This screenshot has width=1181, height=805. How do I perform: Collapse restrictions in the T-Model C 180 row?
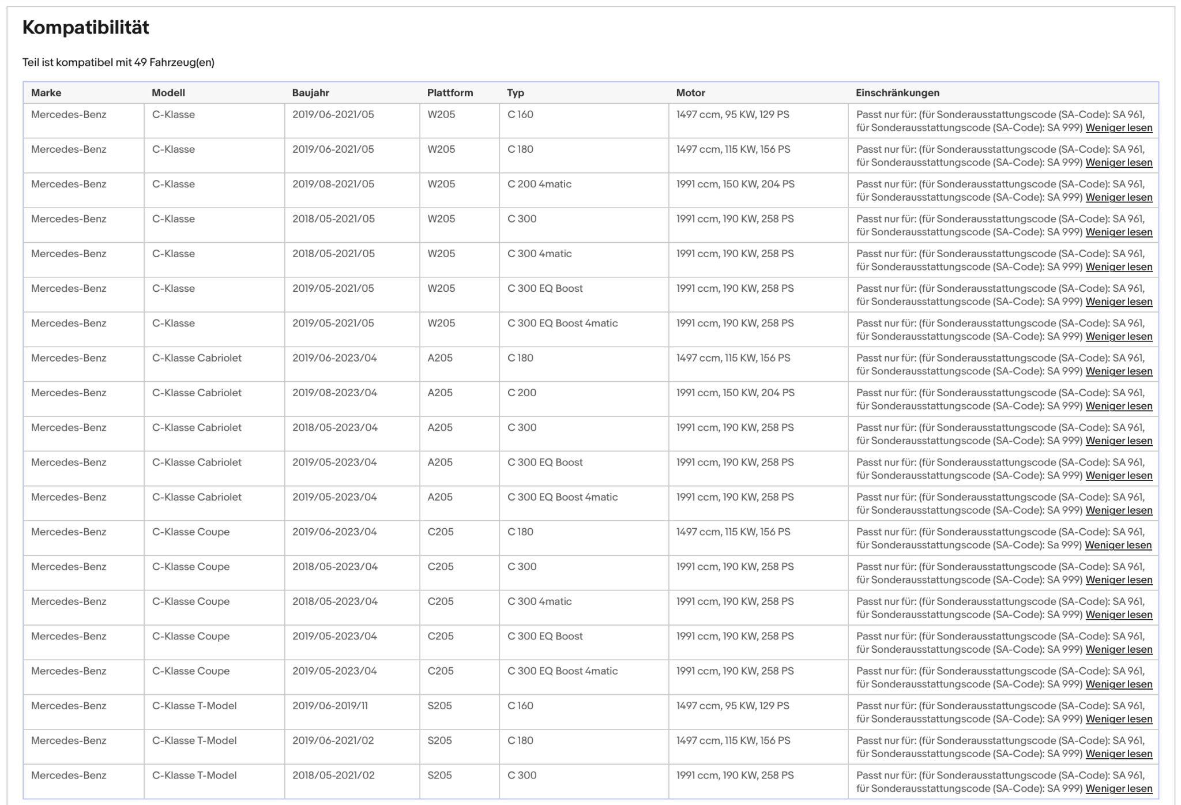[1119, 754]
